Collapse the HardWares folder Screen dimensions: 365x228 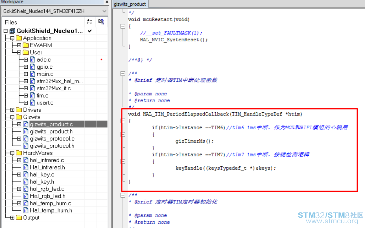12,153
